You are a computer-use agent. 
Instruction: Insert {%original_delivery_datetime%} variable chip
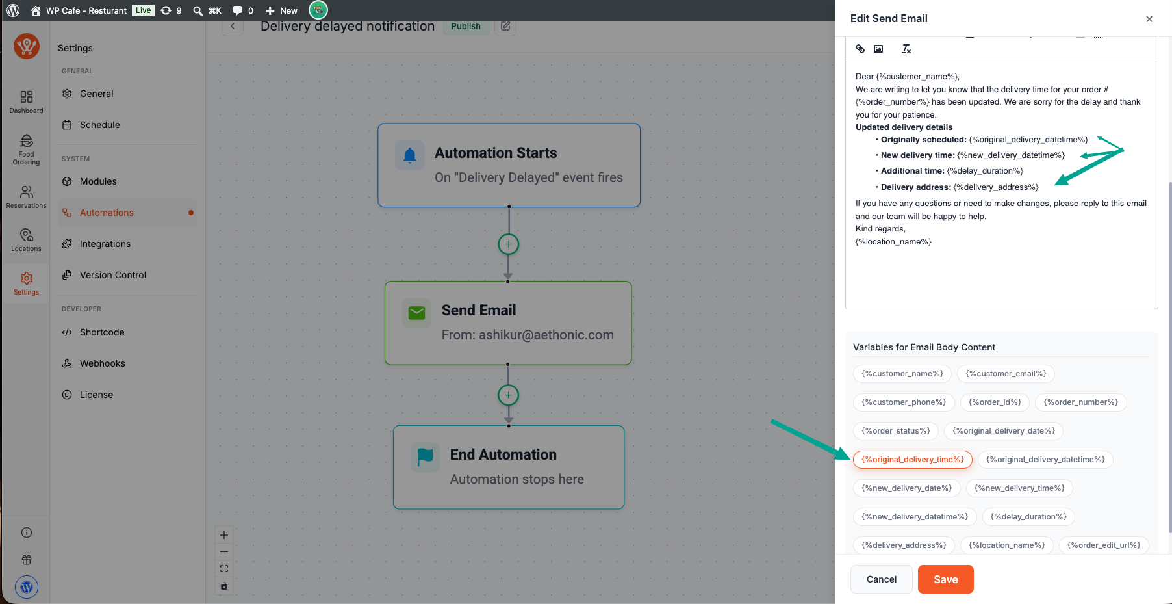pyautogui.click(x=1045, y=460)
